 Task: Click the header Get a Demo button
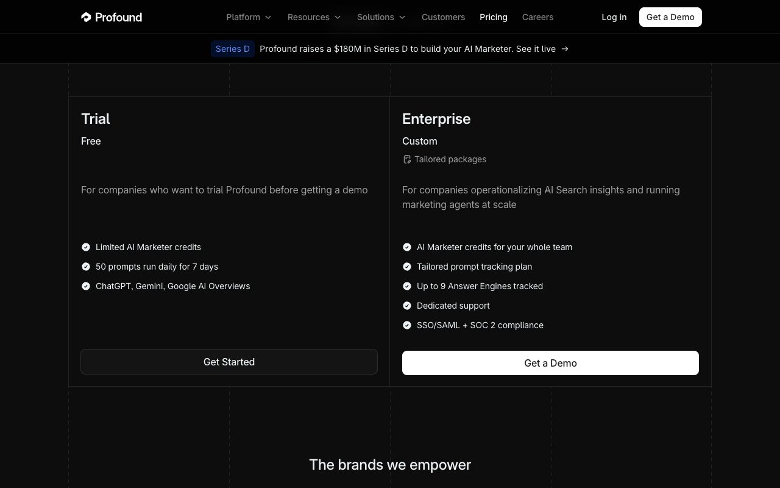point(670,17)
